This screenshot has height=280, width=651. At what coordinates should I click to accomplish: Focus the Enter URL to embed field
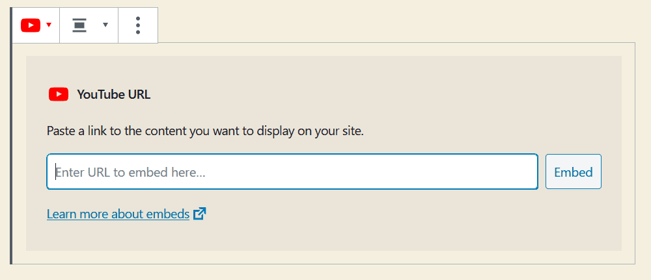coord(292,172)
